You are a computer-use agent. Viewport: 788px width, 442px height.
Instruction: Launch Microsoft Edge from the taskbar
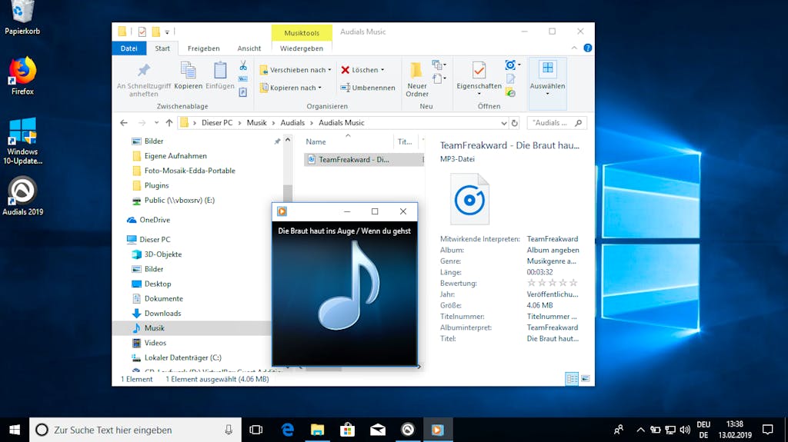click(x=288, y=430)
